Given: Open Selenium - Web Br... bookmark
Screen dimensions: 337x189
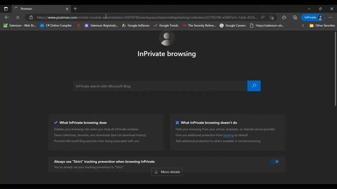Looking at the screenshot, I should coord(19,26).
